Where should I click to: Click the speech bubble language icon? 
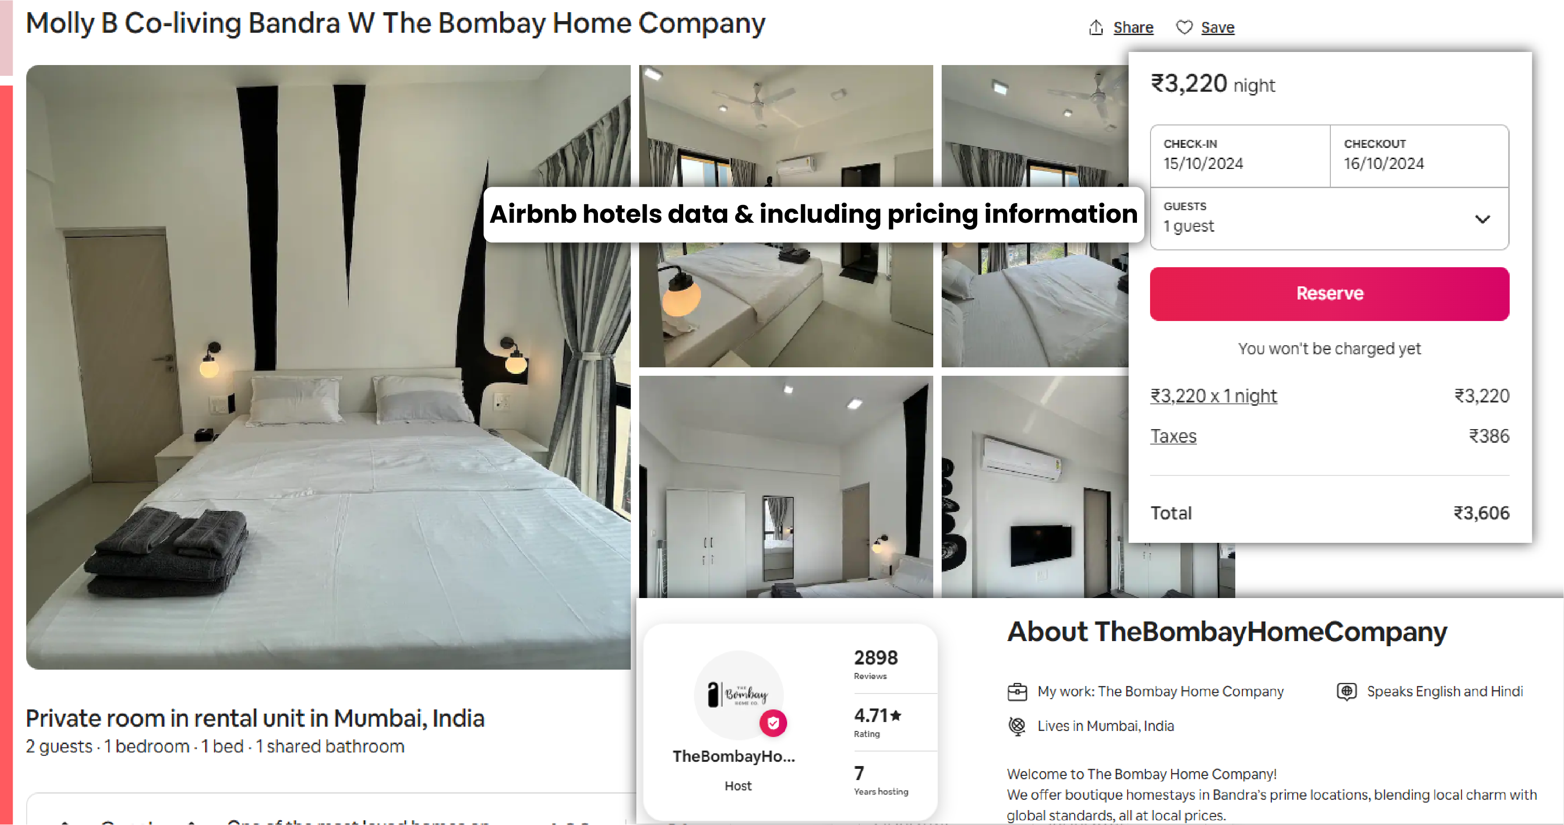[1346, 691]
